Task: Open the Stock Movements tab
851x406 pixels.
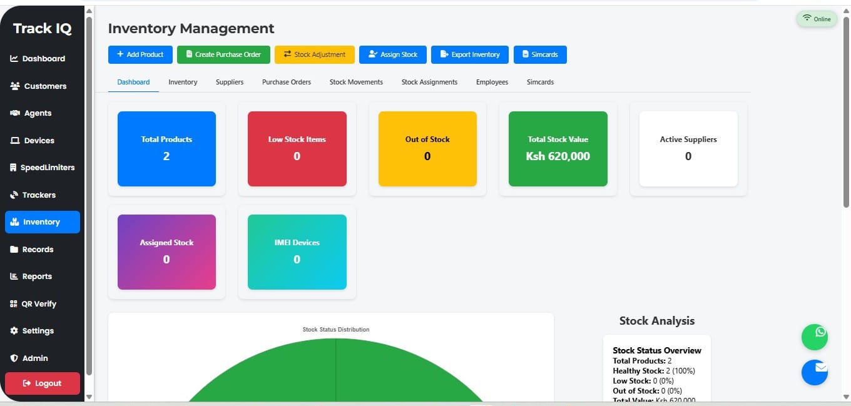Action: coord(355,82)
